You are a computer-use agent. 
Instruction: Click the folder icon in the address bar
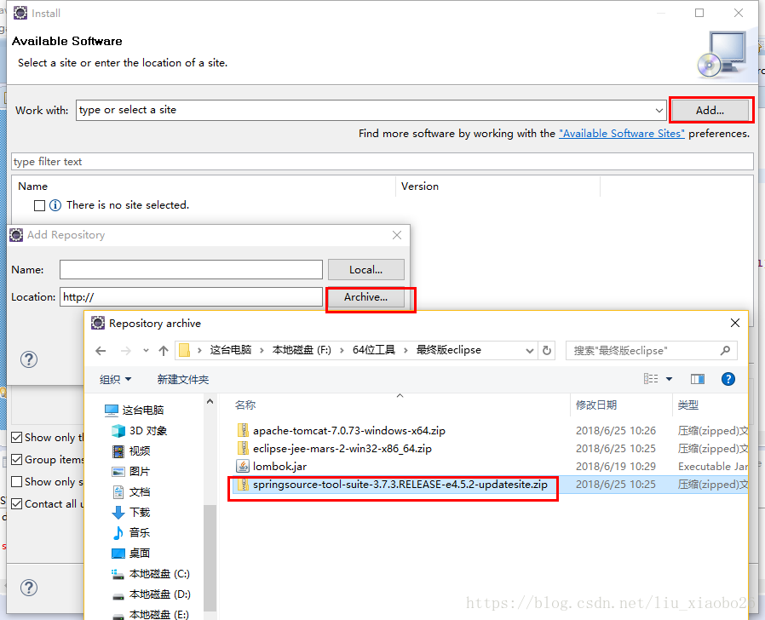click(x=184, y=351)
